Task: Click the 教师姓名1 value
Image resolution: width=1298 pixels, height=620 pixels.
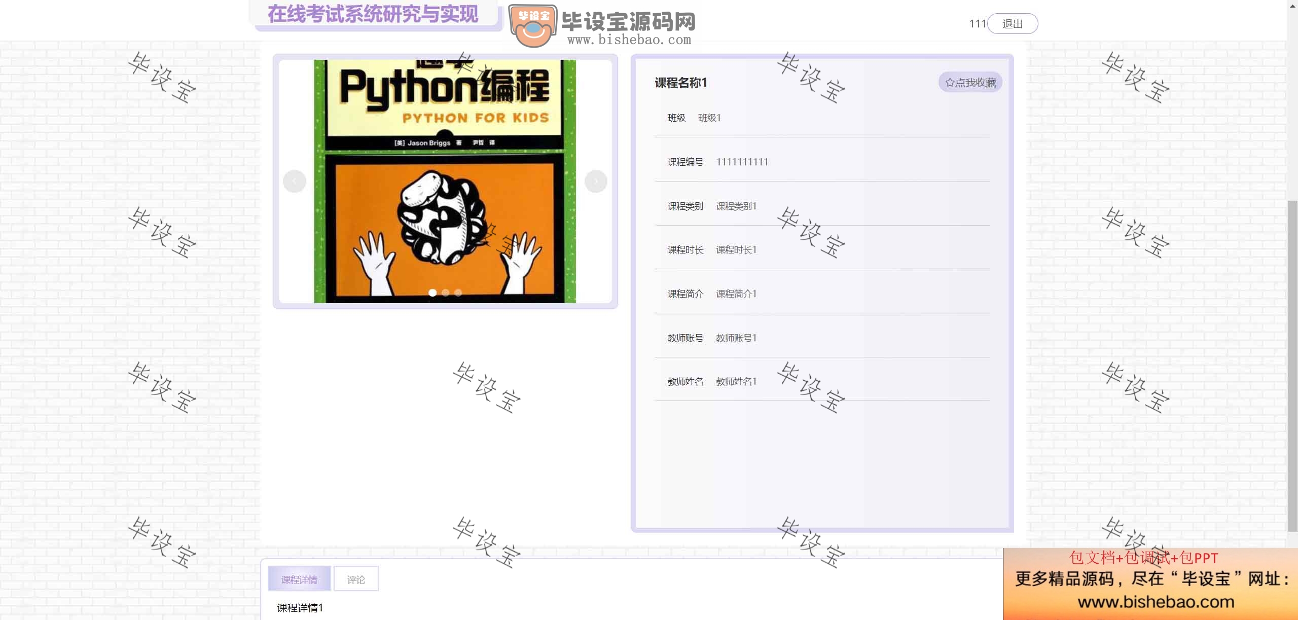Action: [736, 382]
